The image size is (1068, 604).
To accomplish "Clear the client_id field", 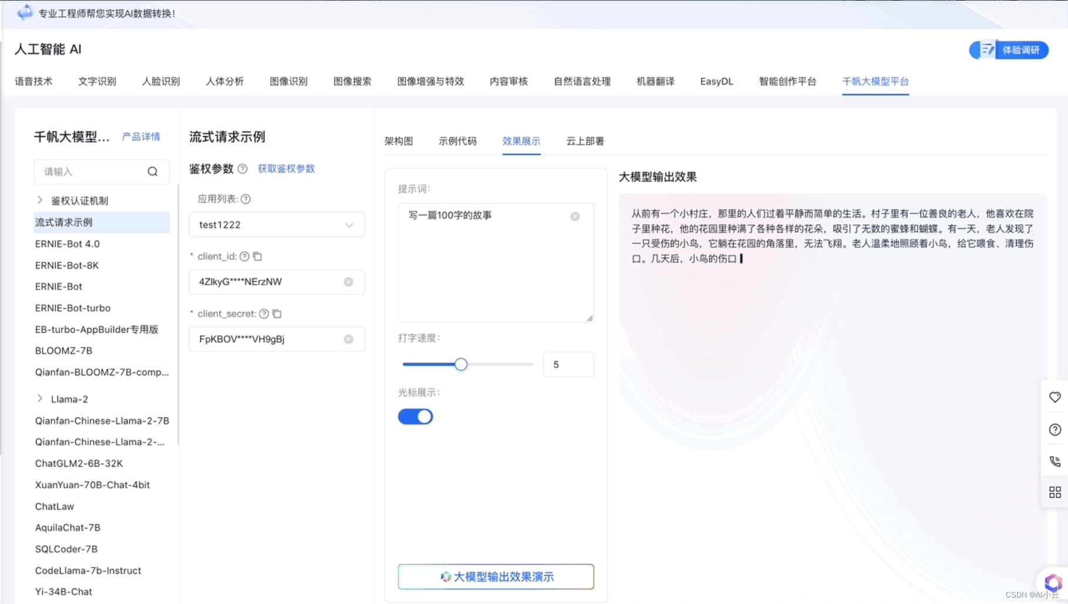I will 348,282.
